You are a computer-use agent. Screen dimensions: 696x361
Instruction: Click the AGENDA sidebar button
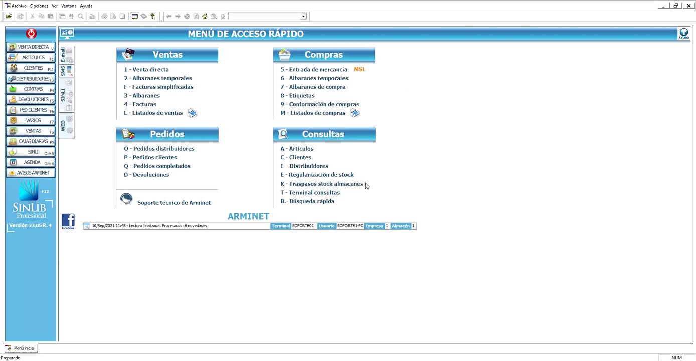pos(31,162)
